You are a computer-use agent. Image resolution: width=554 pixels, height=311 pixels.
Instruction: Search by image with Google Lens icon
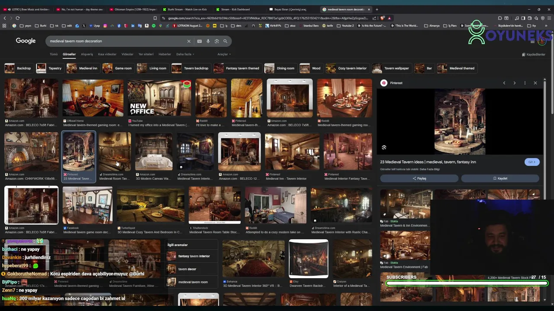[216, 41]
